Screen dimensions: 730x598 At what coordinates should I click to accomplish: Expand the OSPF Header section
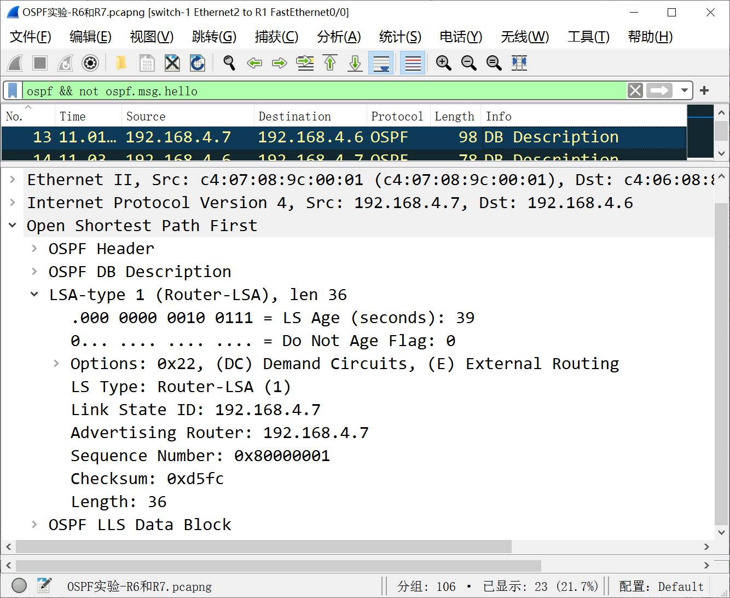point(34,249)
